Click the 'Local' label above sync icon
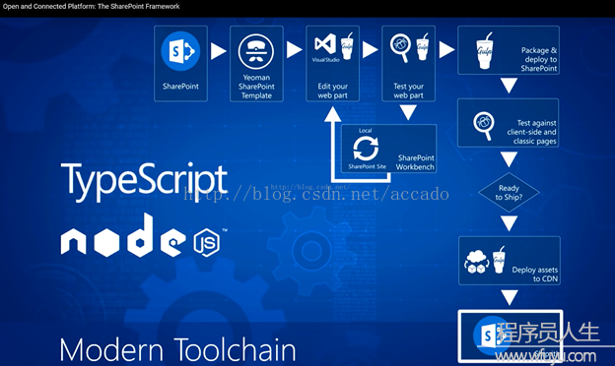 (x=365, y=130)
